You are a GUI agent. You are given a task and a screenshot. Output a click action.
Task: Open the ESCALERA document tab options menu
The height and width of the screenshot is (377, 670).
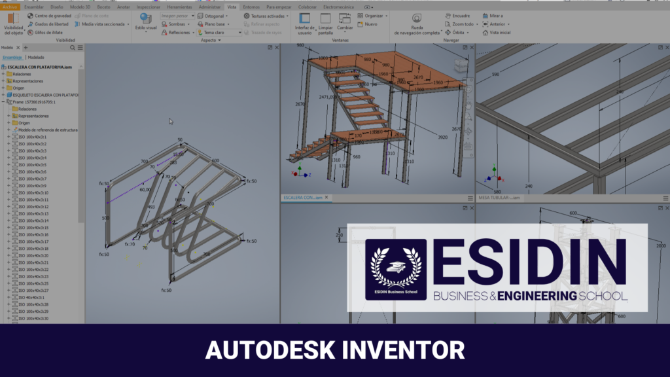tap(470, 198)
